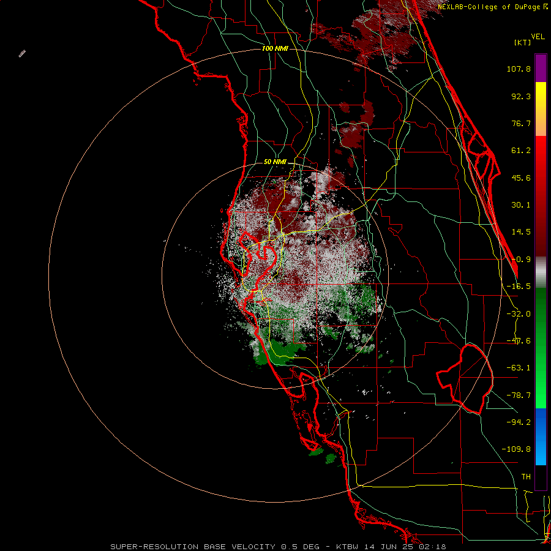
Task: Pick the purple segment of color bar
Action: (541, 68)
